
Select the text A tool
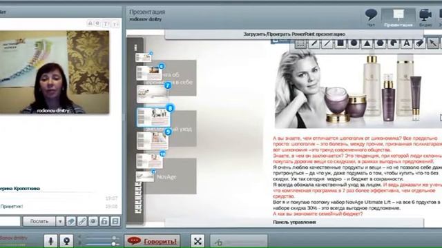pyautogui.click(x=407, y=43)
